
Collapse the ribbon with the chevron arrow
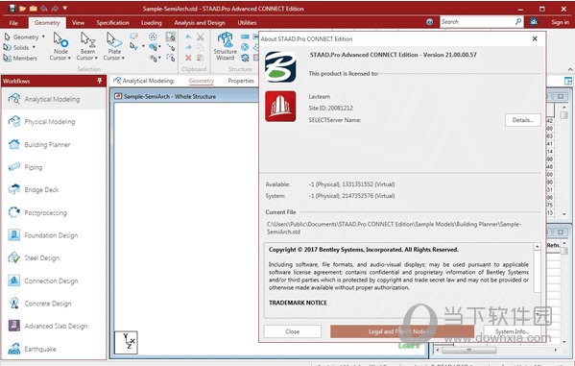[x=570, y=69]
